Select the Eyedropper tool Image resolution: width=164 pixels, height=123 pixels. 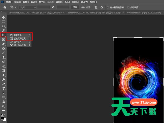(4, 44)
